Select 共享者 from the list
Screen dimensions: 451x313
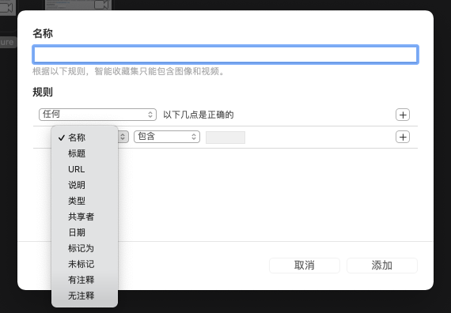pos(85,217)
